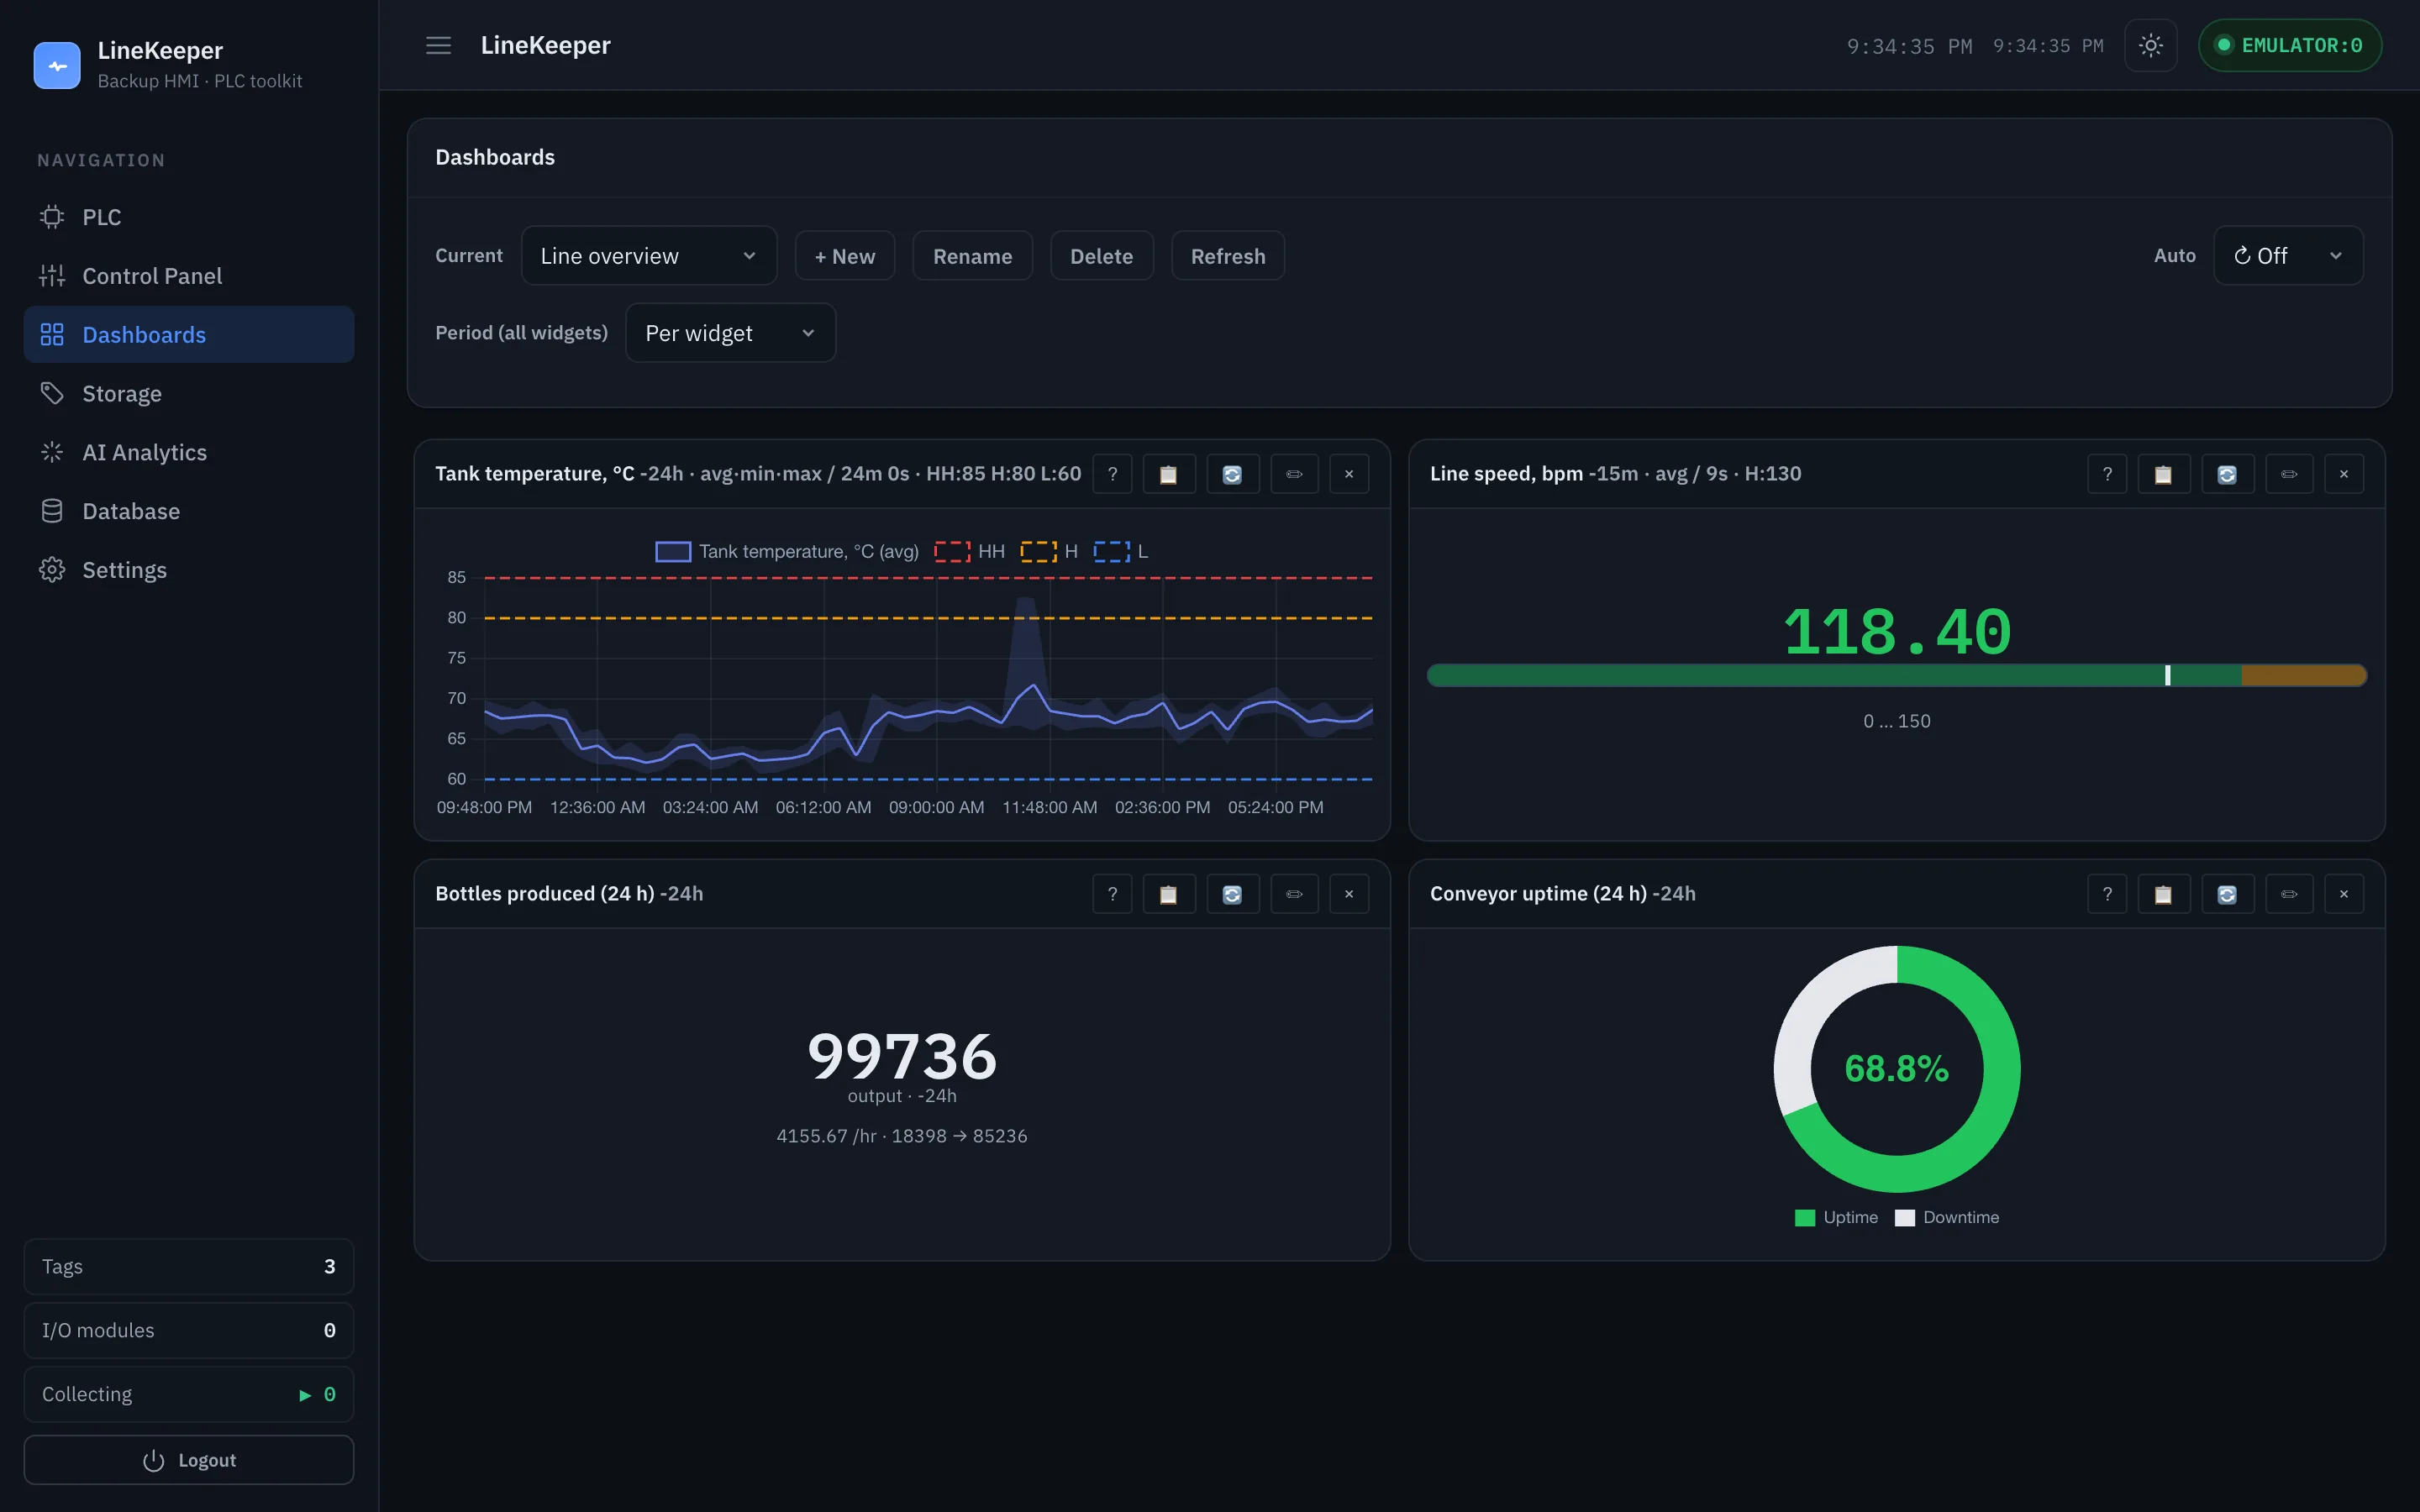Click the + New dashboard button
This screenshot has height=1512, width=2420.
(x=845, y=256)
